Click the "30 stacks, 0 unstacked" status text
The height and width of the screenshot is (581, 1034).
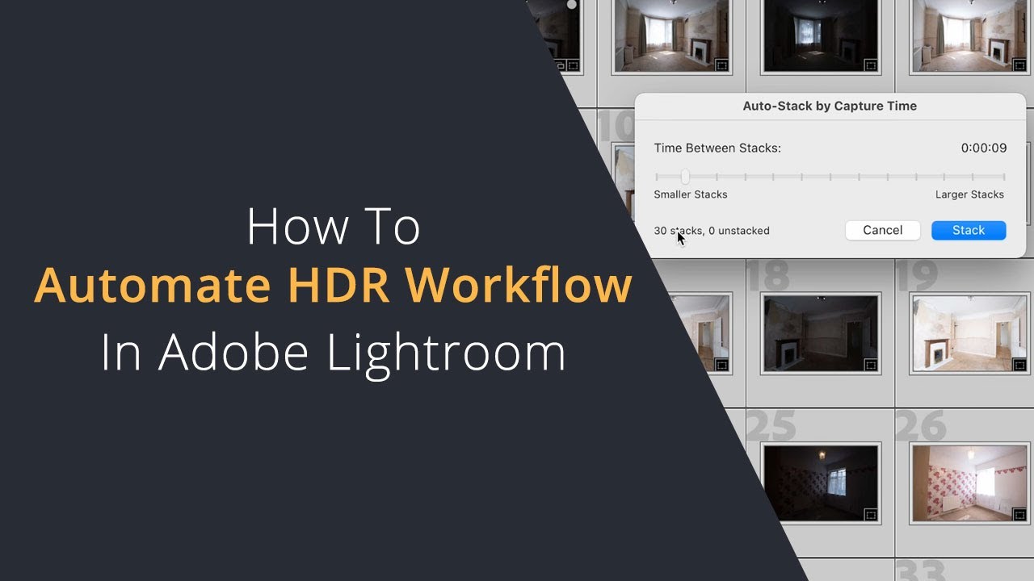coord(712,231)
